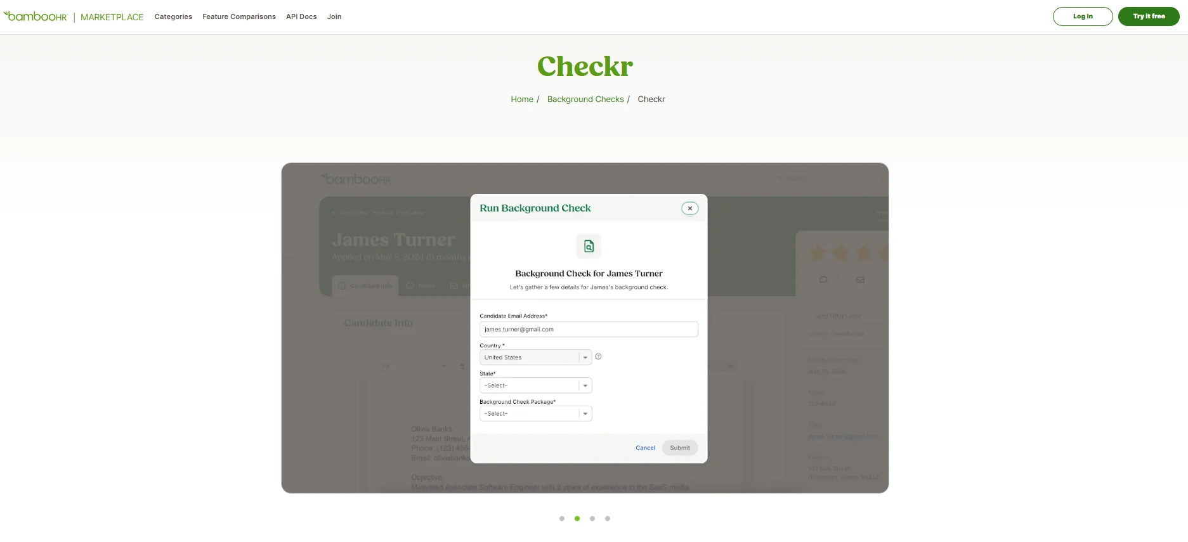Go to Home breadcrumb link

522,100
